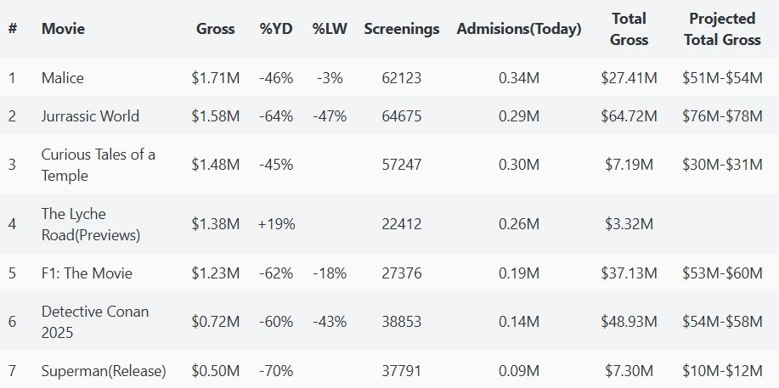Click the Total Gross column header

coord(629,29)
